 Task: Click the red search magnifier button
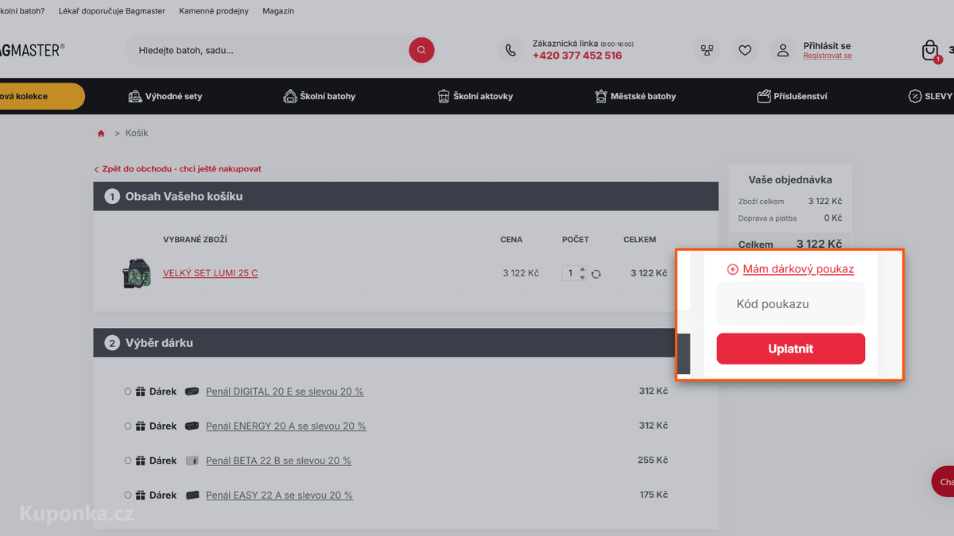pyautogui.click(x=421, y=50)
